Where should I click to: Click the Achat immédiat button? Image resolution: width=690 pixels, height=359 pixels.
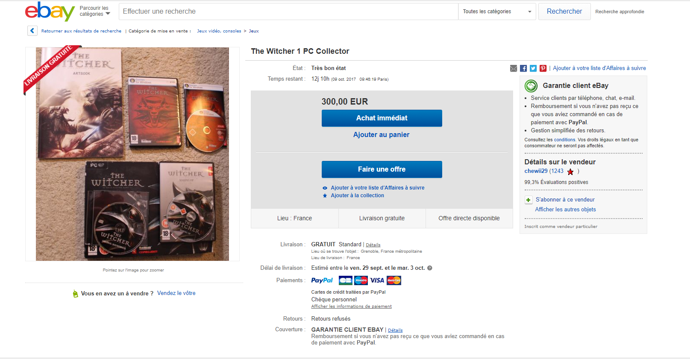pos(382,118)
